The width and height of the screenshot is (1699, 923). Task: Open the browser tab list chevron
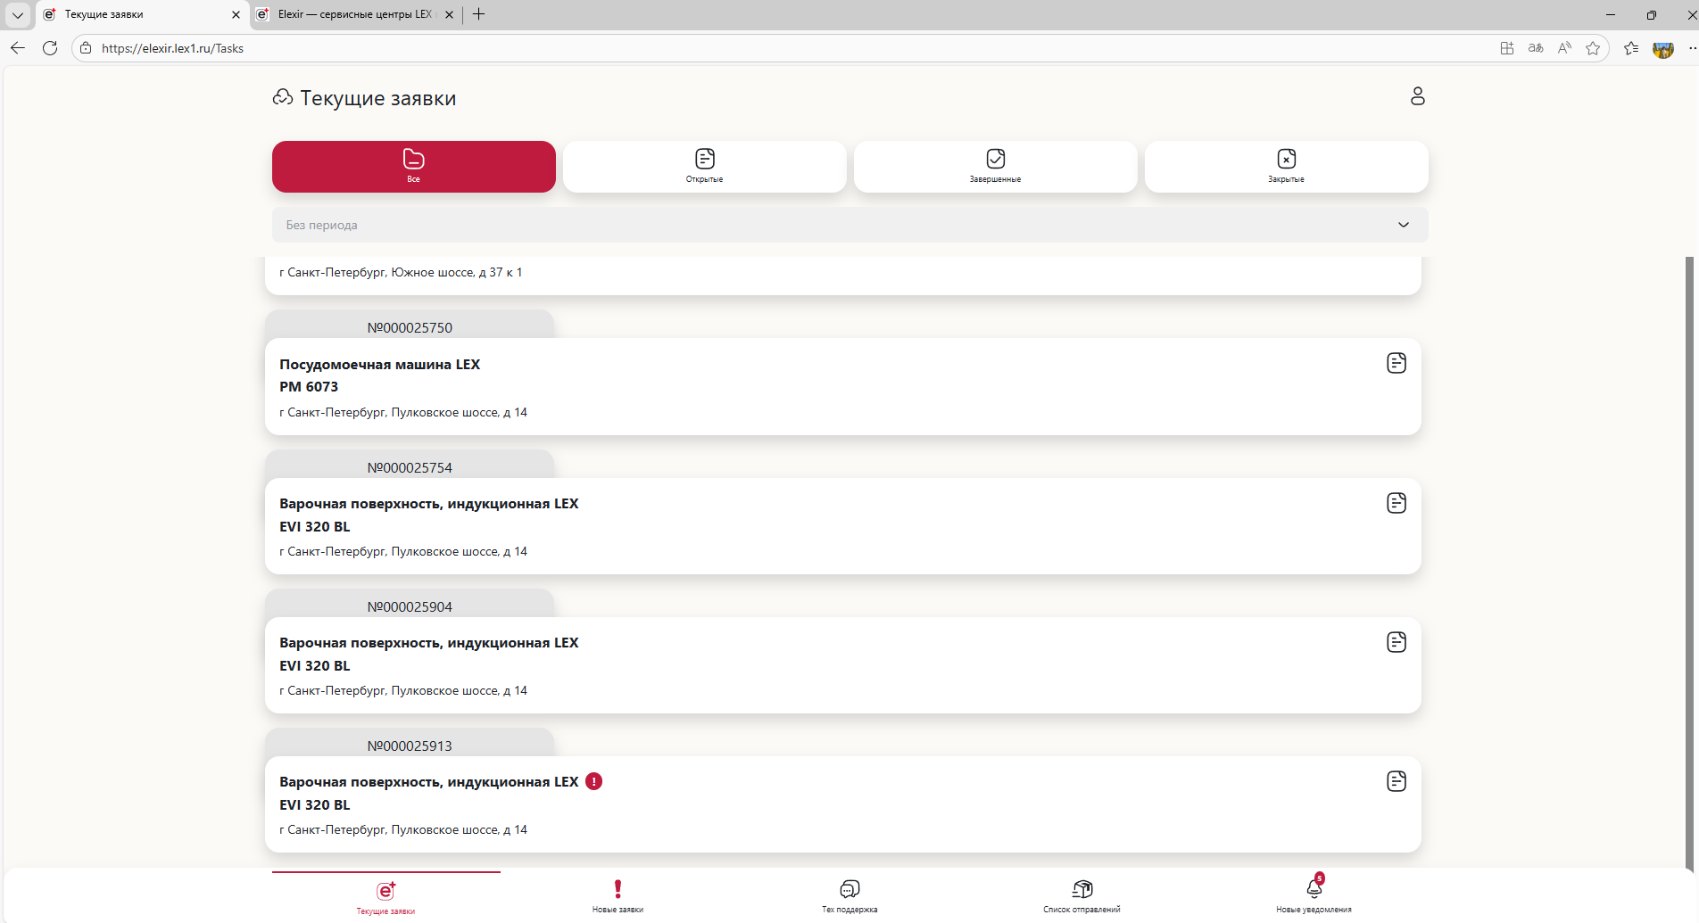pos(18,14)
